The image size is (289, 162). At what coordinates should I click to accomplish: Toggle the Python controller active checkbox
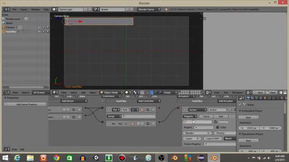tap(148, 110)
